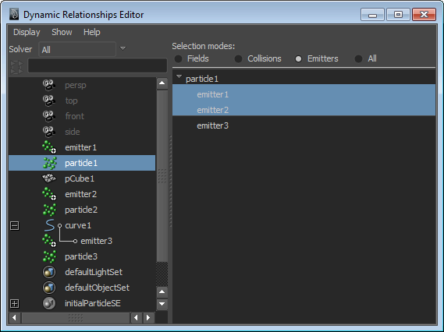Click the particle2 particle icon
Screen dimensions: 444x332
(x=50, y=210)
